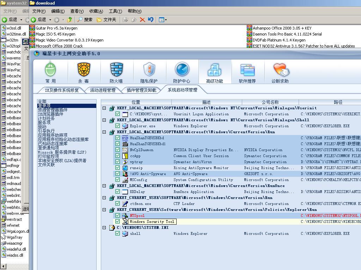Uncheck the KKDelay startup checkbox

[x=118, y=192]
